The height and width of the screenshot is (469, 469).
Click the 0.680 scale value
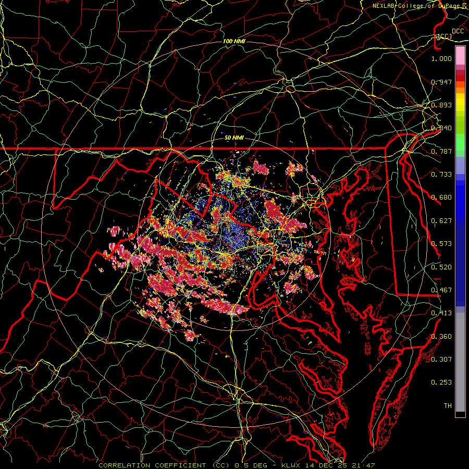tap(441, 198)
